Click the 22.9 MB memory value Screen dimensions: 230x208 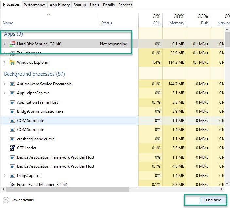tap(177, 53)
